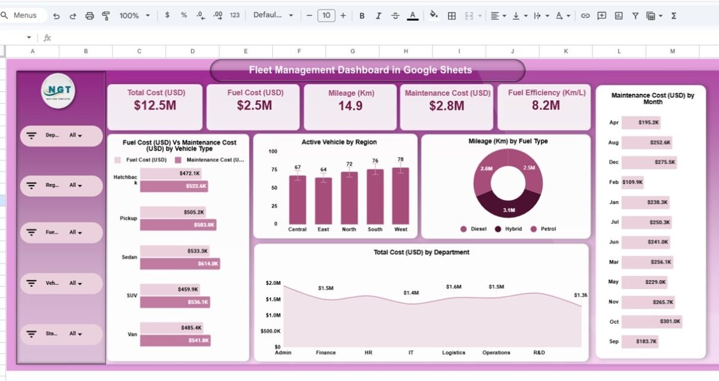Screen dimensions: 719x381
Task: Open the fill color picker
Action: click(x=434, y=15)
